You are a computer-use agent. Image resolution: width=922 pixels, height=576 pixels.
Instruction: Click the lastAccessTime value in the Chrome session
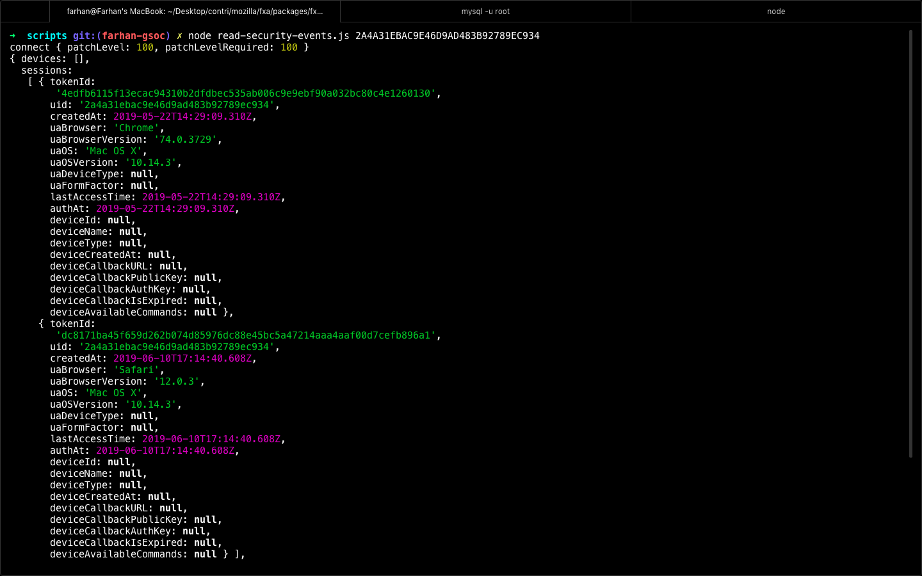(x=211, y=197)
